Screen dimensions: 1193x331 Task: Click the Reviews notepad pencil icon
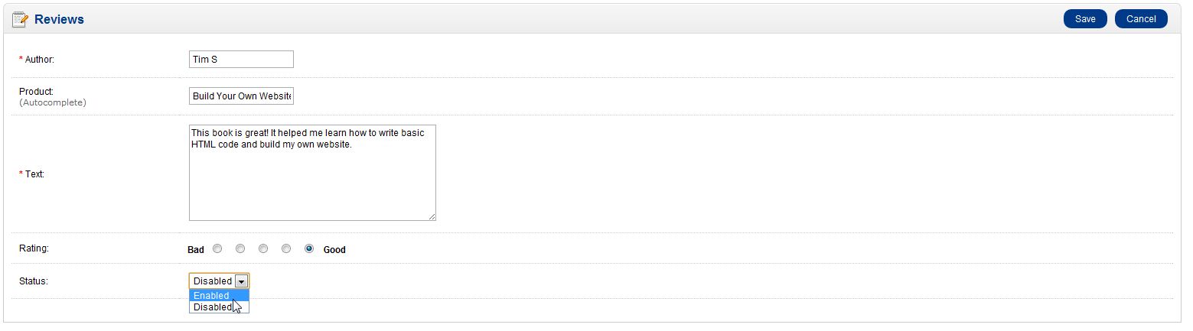[x=20, y=19]
